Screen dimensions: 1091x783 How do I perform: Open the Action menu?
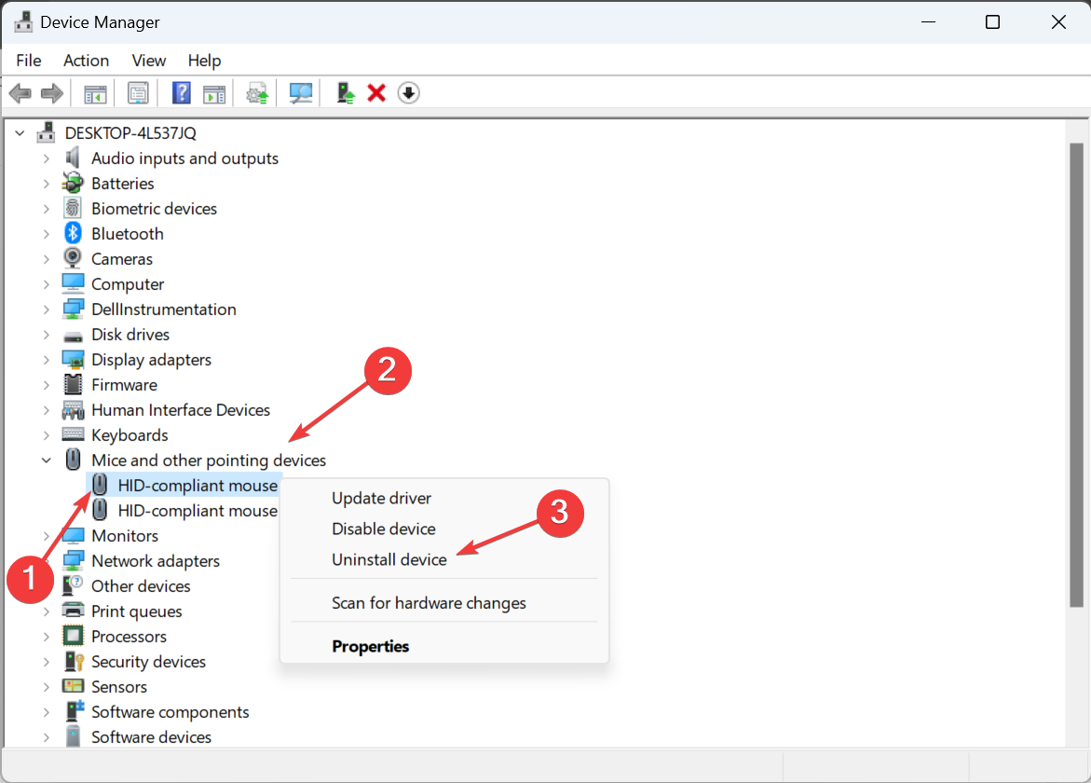coord(87,61)
